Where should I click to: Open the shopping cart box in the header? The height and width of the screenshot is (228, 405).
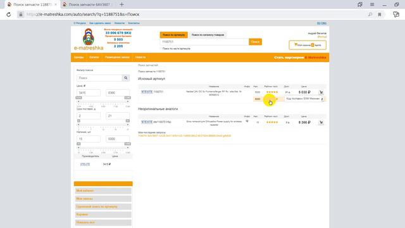tap(308, 45)
